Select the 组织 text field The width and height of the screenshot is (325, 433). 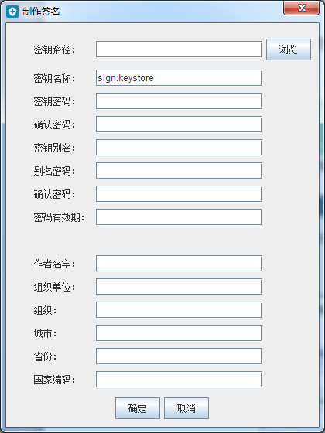coord(179,310)
